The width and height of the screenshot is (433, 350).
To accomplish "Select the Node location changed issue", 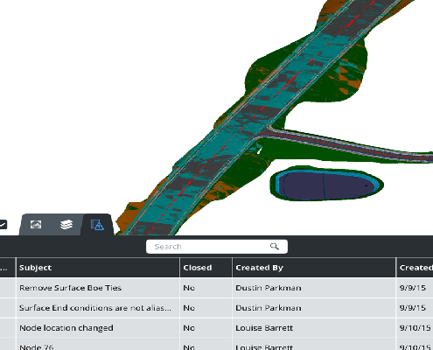I will tap(216, 328).
